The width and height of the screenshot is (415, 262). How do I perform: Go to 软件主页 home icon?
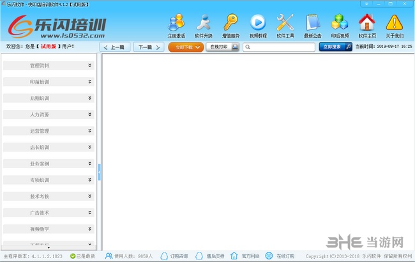tap(366, 25)
